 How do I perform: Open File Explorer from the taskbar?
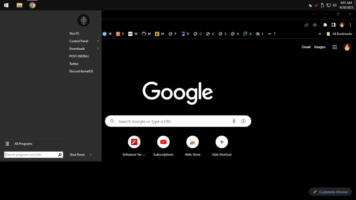pyautogui.click(x=19, y=5)
